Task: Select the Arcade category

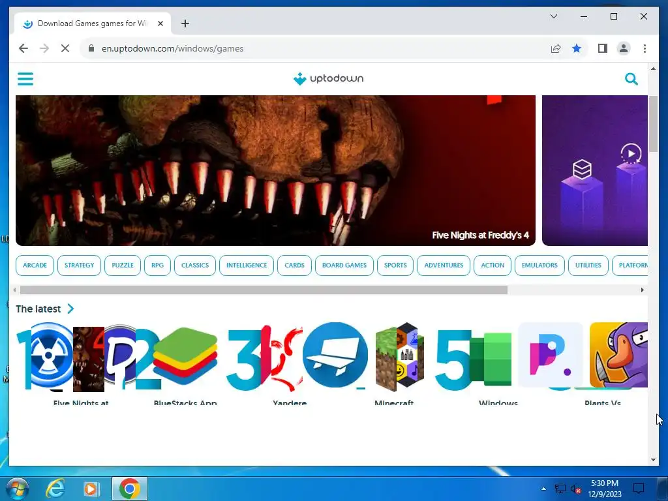Action: (x=35, y=266)
